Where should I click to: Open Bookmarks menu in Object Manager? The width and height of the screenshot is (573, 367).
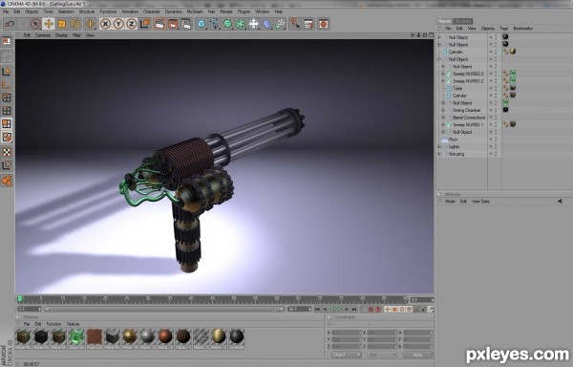click(523, 28)
